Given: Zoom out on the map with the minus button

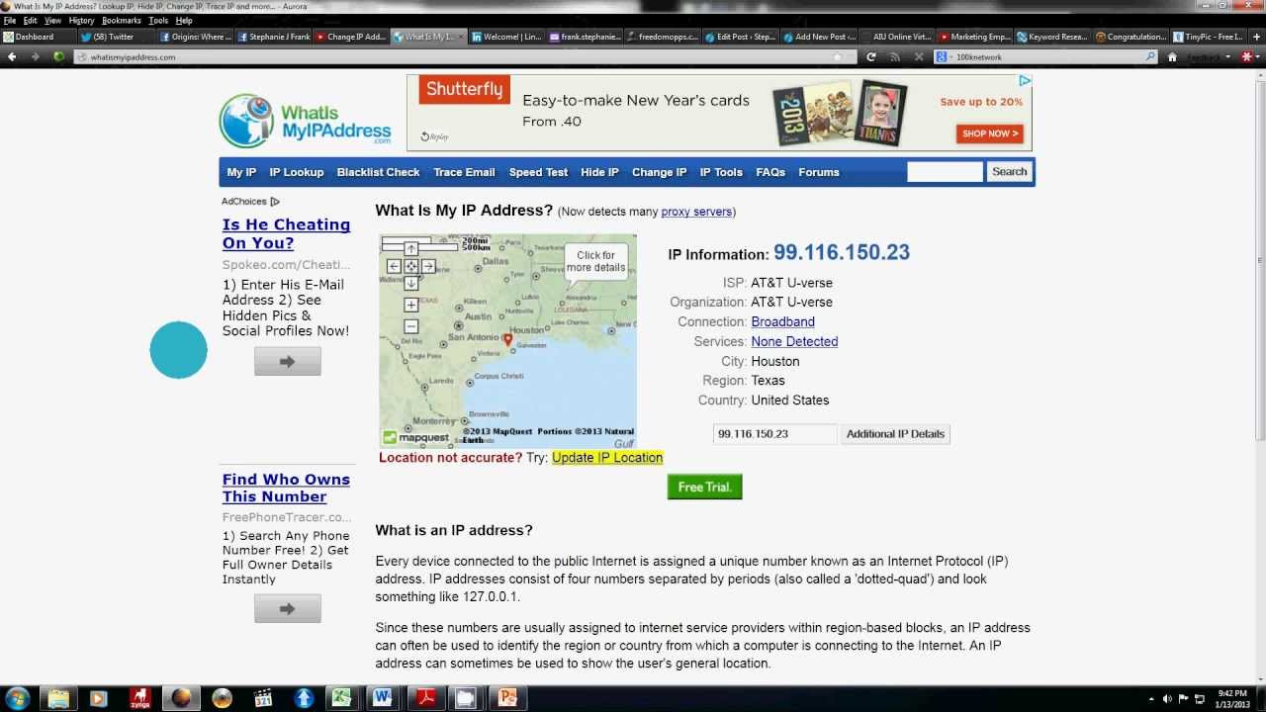Looking at the screenshot, I should click(x=410, y=326).
